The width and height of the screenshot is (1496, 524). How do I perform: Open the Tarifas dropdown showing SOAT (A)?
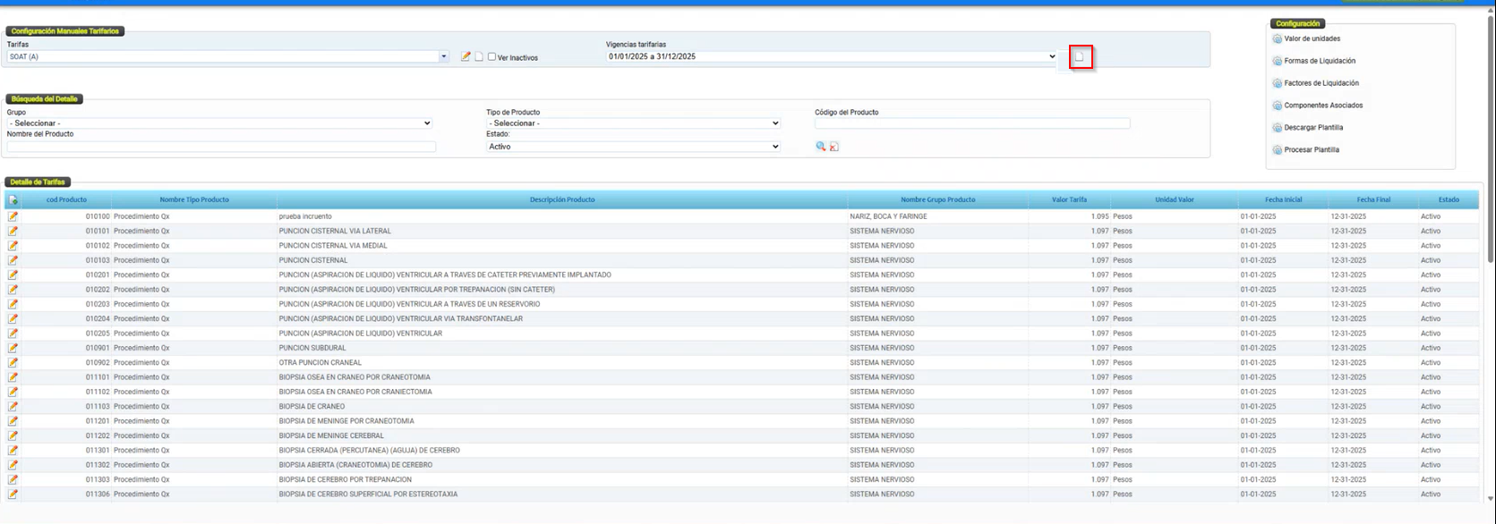227,56
